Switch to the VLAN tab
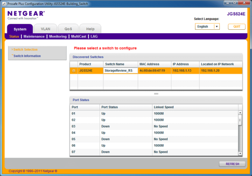The image size is (252, 176). (x=46, y=29)
